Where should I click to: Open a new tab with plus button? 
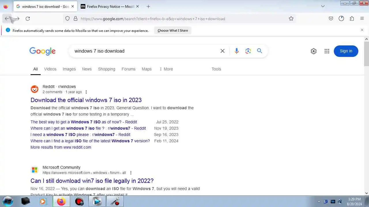pyautogui.click(x=148, y=6)
